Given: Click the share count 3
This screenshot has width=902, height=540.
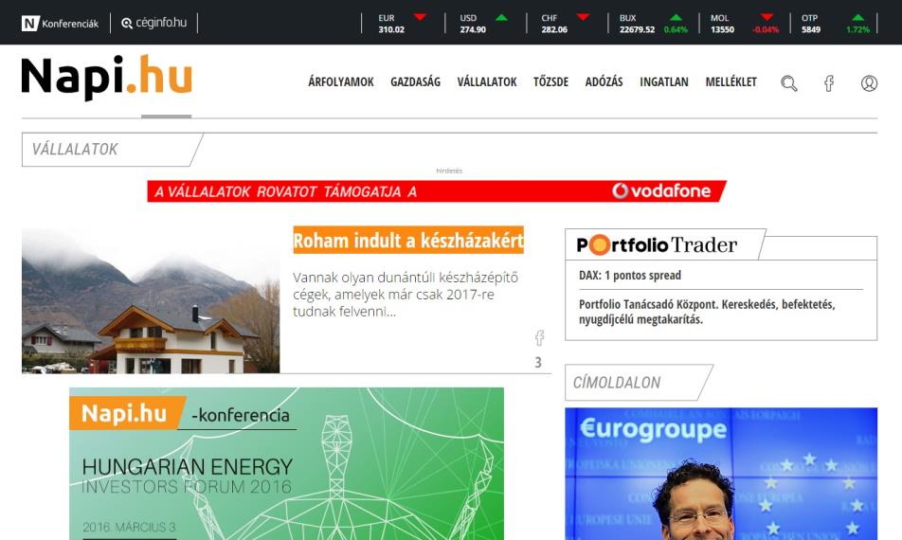Looking at the screenshot, I should pyautogui.click(x=538, y=363).
